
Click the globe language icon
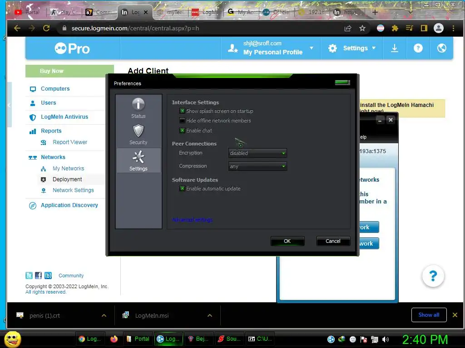(441, 48)
